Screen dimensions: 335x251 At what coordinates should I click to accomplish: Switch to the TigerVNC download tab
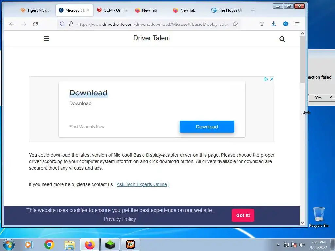point(35,10)
